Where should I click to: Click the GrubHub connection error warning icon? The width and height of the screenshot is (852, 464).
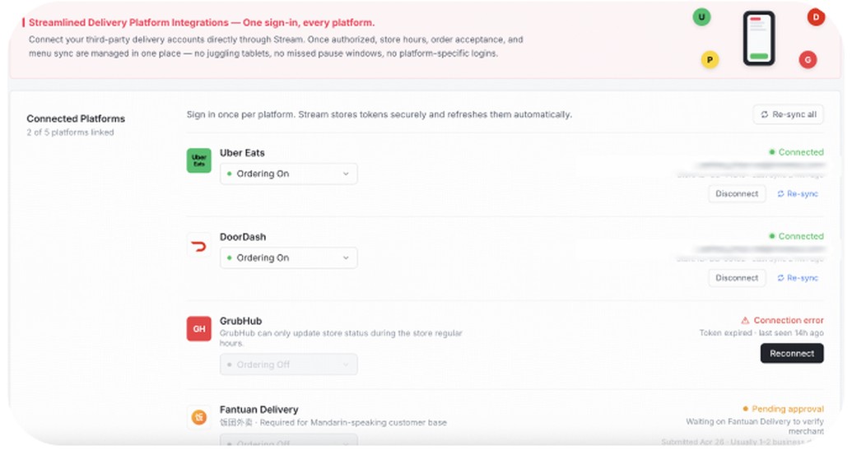coord(745,321)
